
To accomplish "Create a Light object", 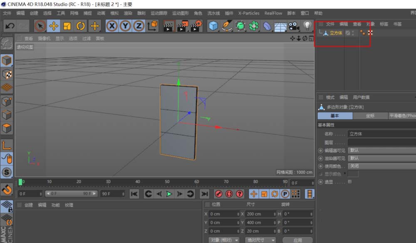I will (x=308, y=26).
